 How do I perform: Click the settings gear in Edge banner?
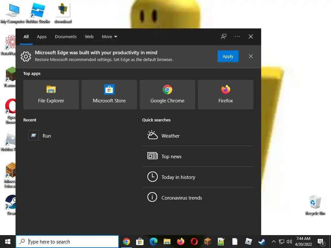tap(26, 56)
